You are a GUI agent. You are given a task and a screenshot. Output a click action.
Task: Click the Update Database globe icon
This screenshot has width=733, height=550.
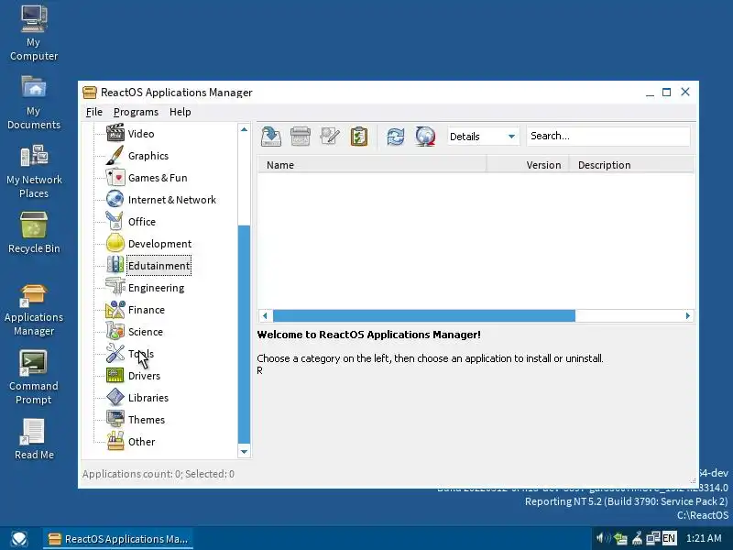point(425,137)
